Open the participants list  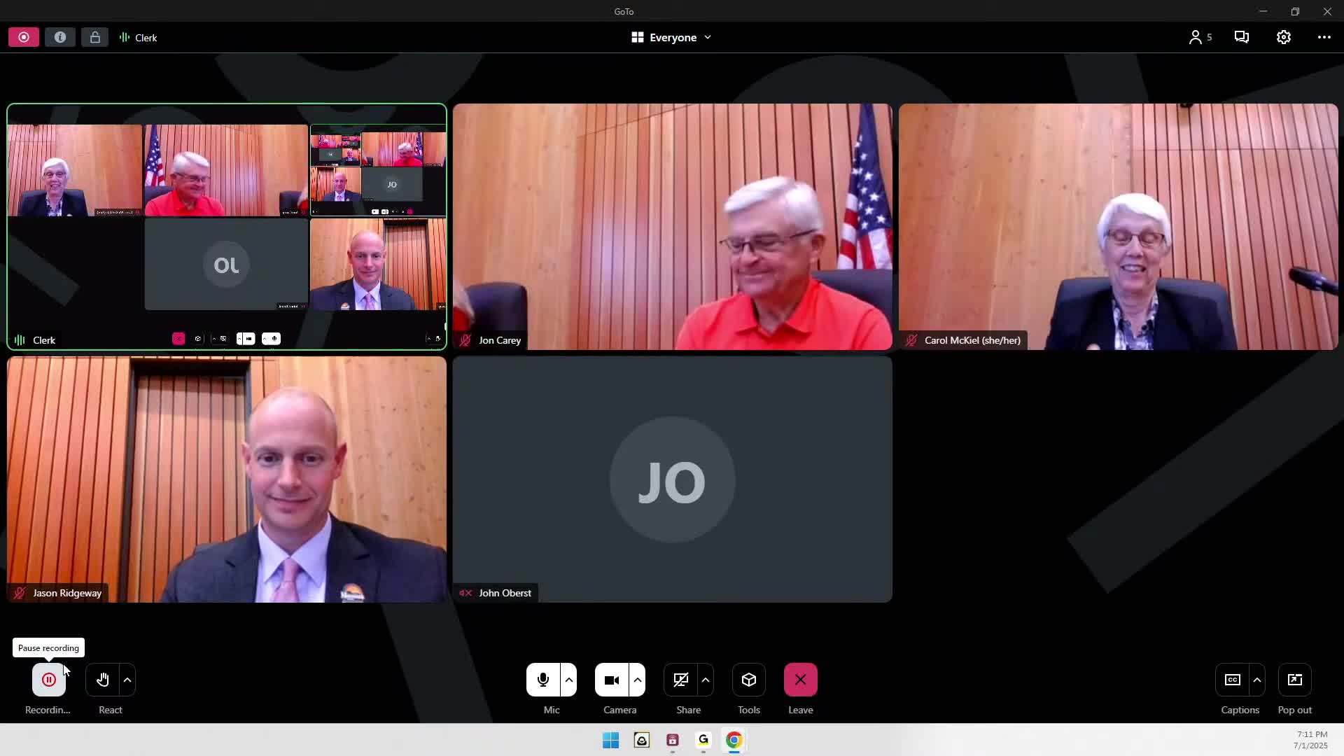click(1199, 37)
